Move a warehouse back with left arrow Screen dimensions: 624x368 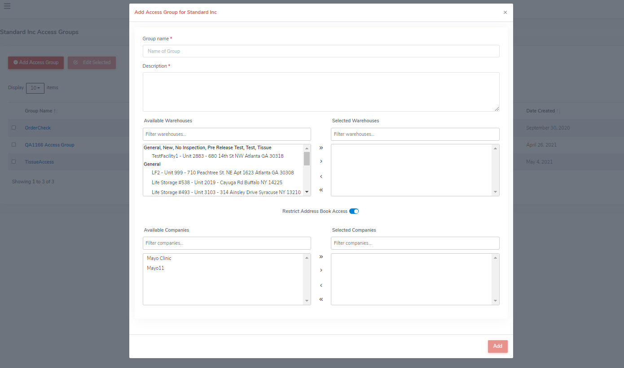[x=321, y=176]
